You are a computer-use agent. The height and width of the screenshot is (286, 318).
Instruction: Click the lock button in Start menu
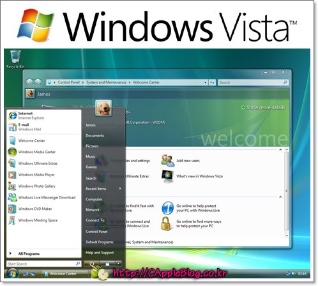[107, 264]
